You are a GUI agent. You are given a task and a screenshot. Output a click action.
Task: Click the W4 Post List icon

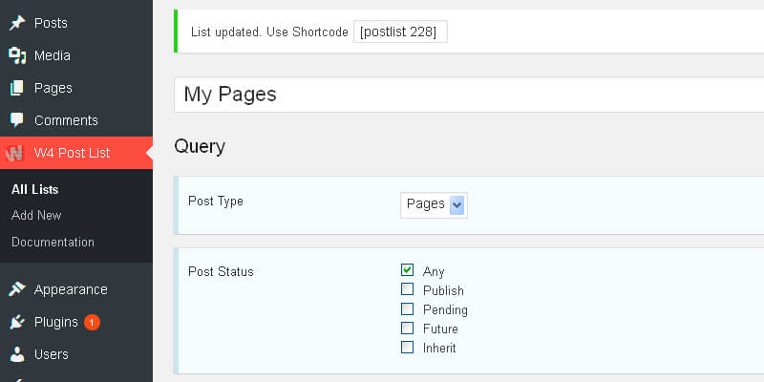(15, 153)
